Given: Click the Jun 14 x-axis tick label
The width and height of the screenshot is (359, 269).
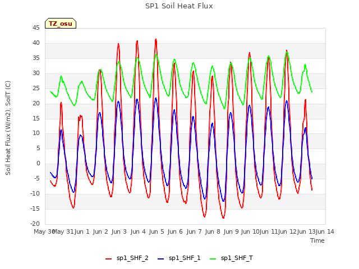Looking at the screenshot, I should tap(325, 231).
